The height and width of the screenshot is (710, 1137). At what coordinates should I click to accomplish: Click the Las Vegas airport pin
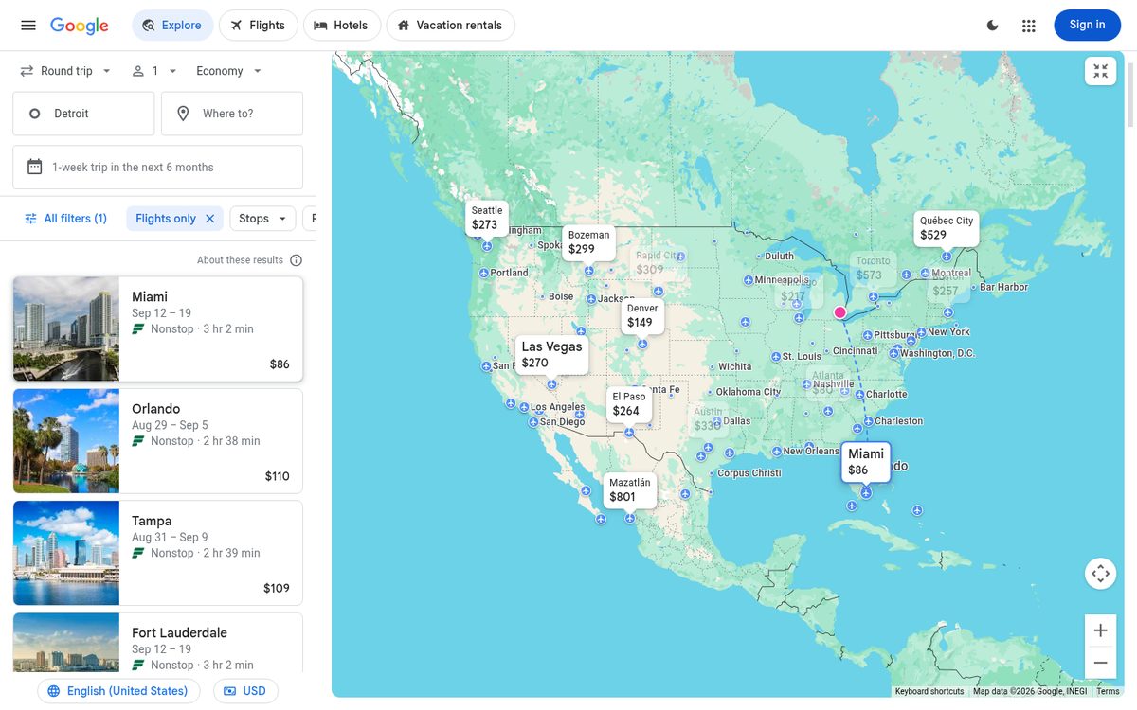pyautogui.click(x=551, y=384)
